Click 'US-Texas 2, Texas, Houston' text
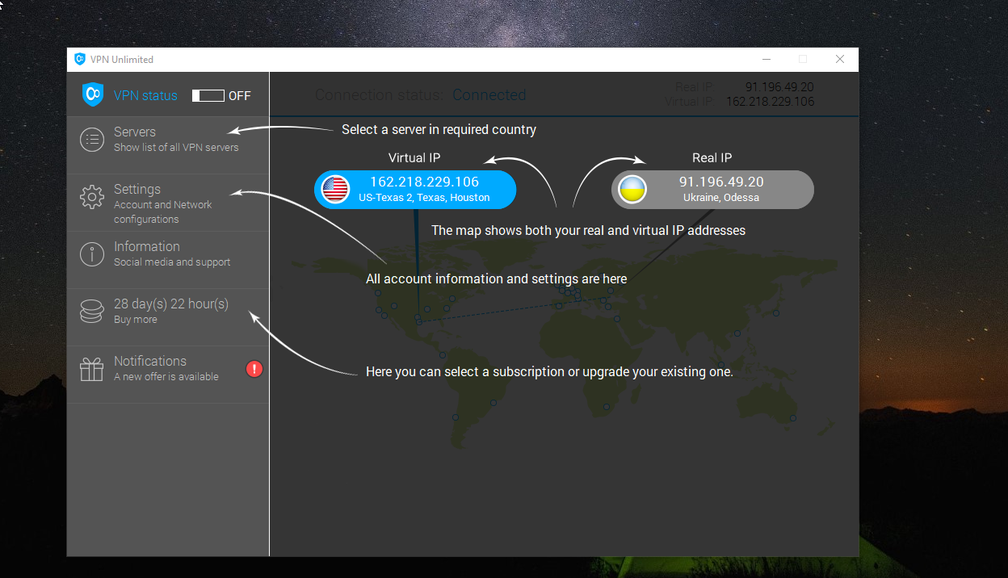1008x578 pixels. (x=424, y=198)
